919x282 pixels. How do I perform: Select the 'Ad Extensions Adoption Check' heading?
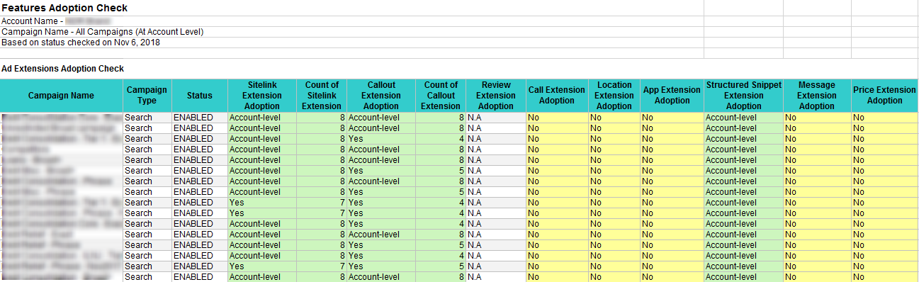tap(63, 69)
